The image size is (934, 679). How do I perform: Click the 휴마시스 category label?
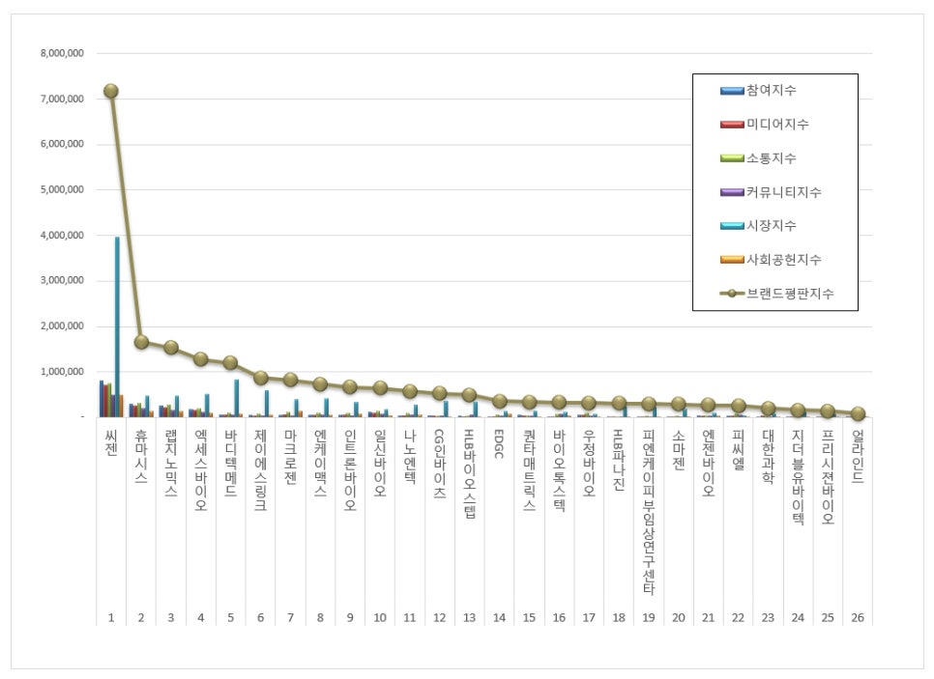(x=141, y=456)
